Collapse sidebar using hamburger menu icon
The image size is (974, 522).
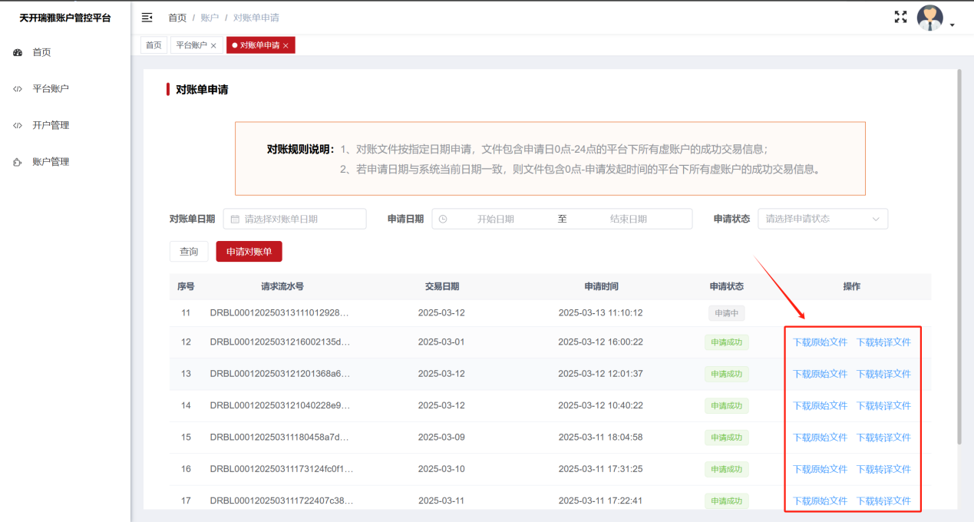tap(147, 17)
